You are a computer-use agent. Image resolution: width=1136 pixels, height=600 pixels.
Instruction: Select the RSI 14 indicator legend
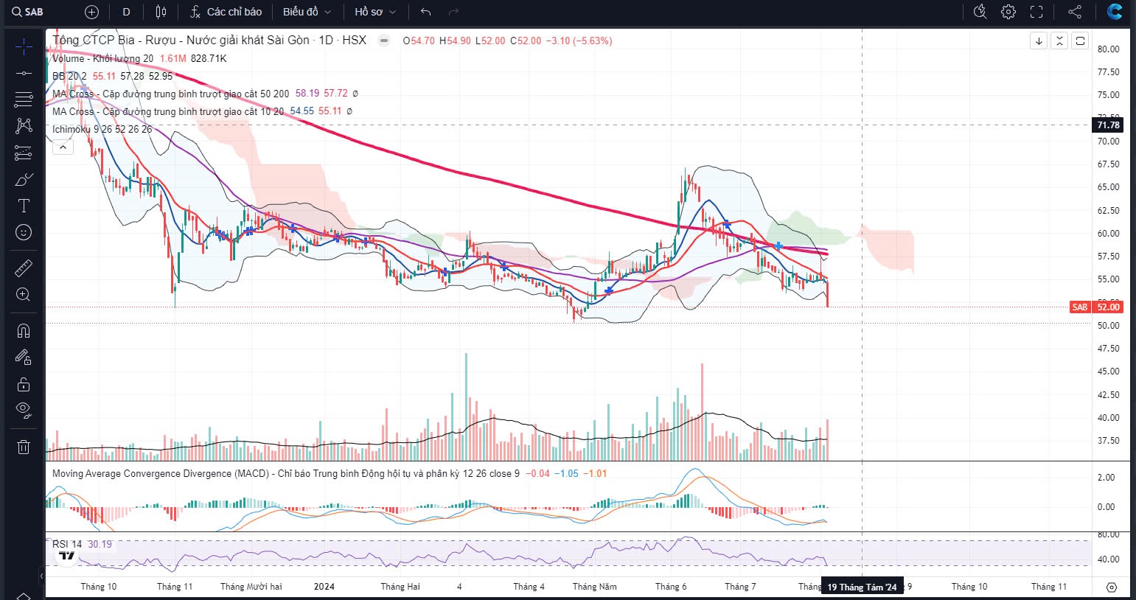[x=67, y=544]
